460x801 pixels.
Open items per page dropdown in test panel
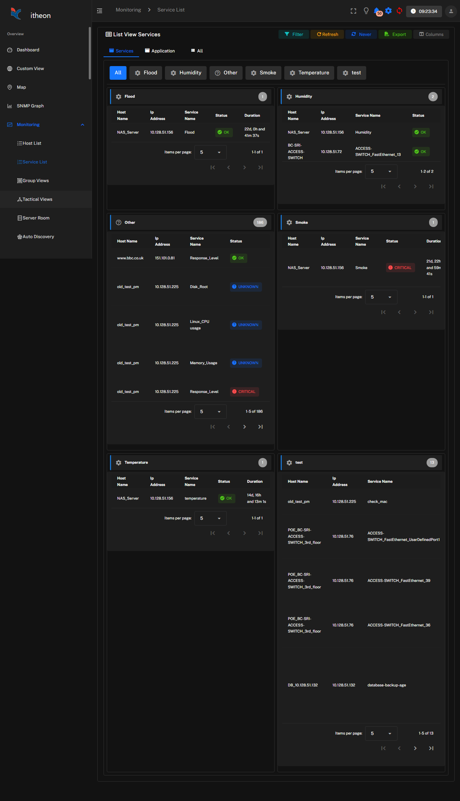pyautogui.click(x=381, y=733)
